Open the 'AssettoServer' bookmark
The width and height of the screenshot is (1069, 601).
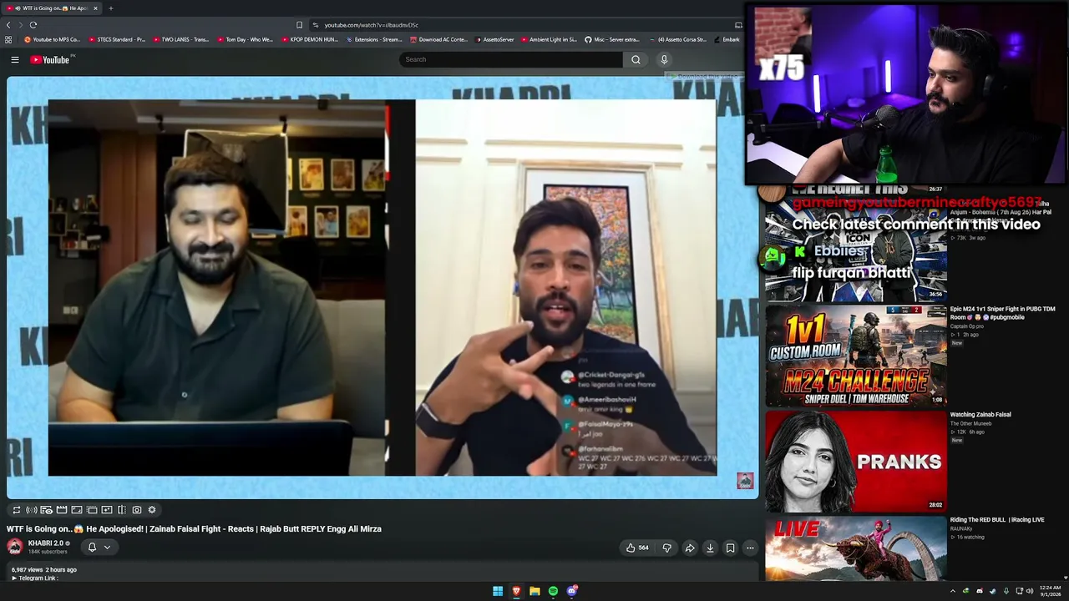[x=494, y=39]
